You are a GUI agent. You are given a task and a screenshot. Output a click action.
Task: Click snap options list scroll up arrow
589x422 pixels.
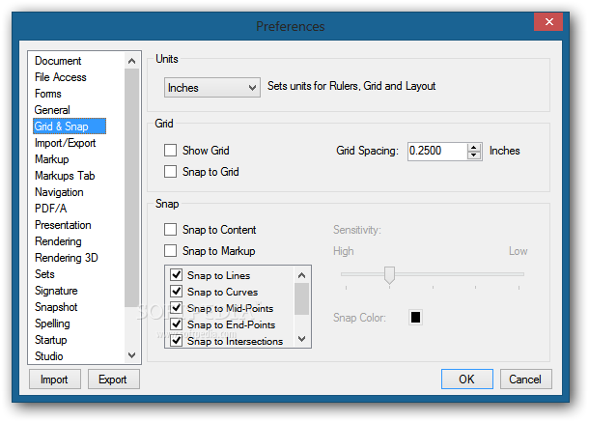pyautogui.click(x=301, y=275)
